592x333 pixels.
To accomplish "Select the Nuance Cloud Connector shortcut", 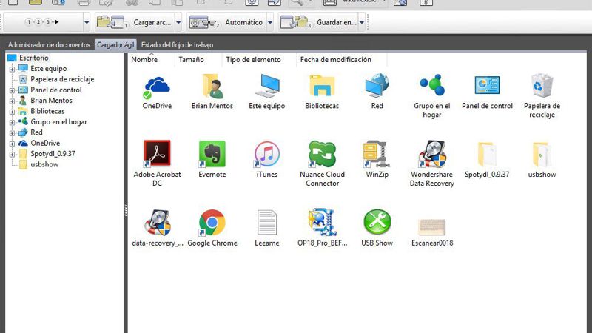I will point(322,154).
